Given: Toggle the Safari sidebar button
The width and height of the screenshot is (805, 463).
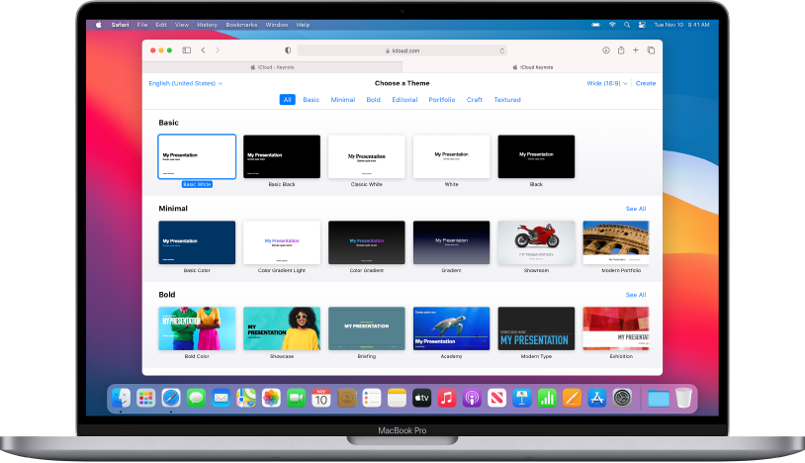Looking at the screenshot, I should 187,50.
